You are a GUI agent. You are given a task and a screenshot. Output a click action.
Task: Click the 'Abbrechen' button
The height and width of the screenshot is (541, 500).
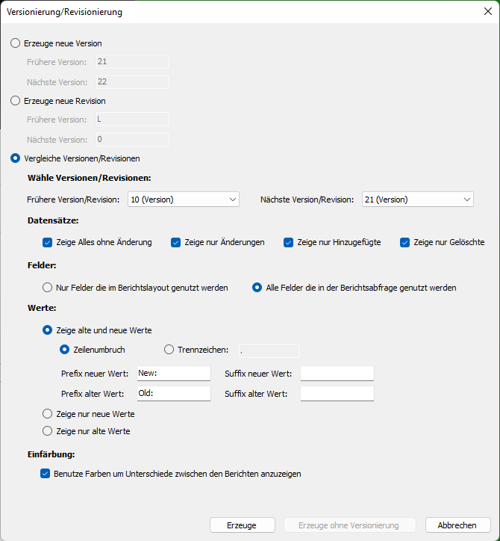coord(457,525)
